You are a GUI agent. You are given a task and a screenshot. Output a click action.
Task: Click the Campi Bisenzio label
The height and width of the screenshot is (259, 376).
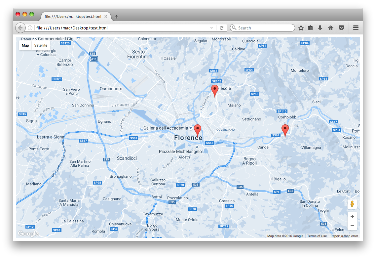65,63
